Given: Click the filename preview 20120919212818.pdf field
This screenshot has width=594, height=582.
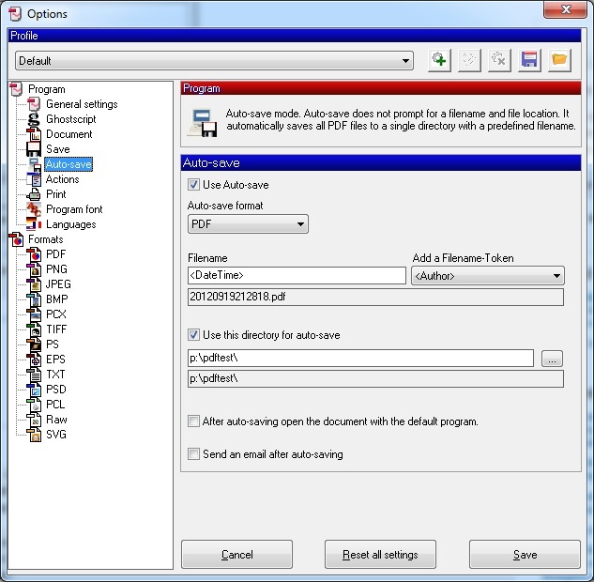Looking at the screenshot, I should [375, 297].
